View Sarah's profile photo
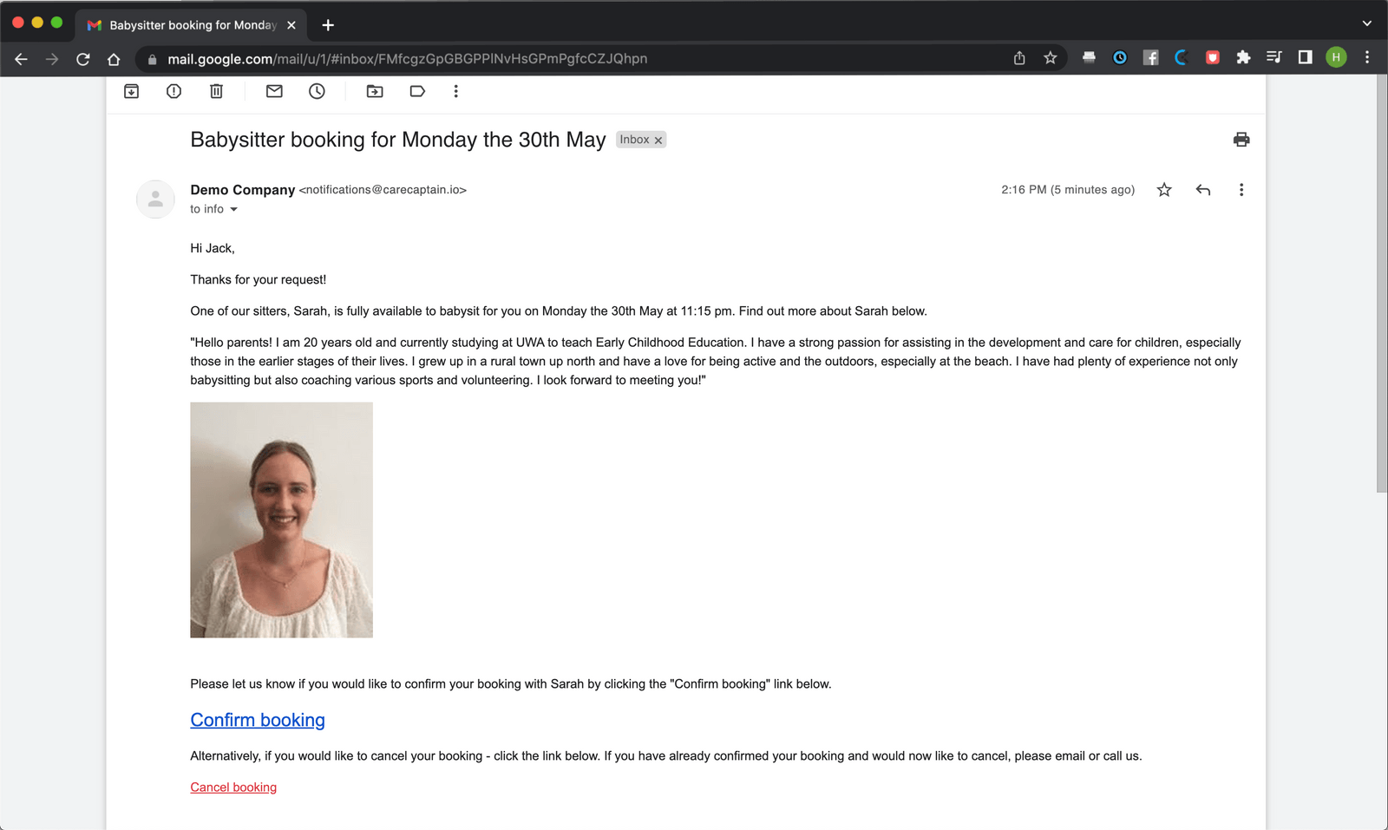 281,520
